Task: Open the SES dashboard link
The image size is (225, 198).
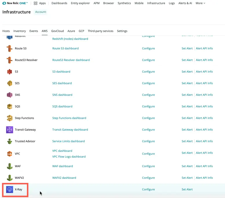Action: pyautogui.click(x=62, y=83)
